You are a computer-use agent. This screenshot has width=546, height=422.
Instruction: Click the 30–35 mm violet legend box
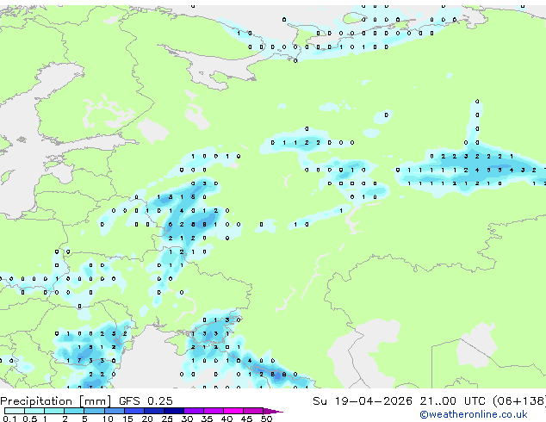194,411
